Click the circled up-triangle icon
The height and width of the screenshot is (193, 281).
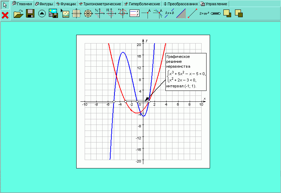coord(42,14)
